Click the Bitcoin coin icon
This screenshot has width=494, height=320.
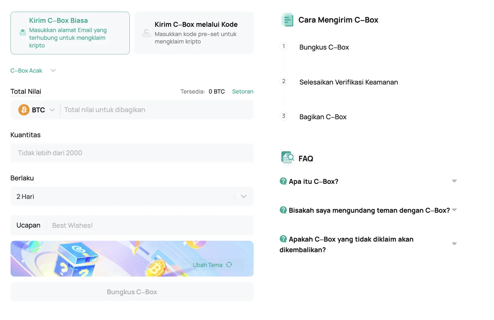(x=24, y=110)
